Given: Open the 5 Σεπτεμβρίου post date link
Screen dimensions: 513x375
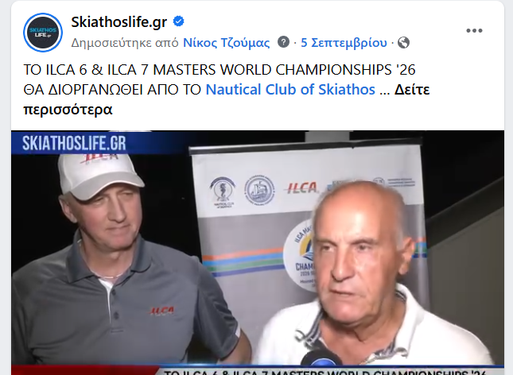Looking at the screenshot, I should click(344, 42).
